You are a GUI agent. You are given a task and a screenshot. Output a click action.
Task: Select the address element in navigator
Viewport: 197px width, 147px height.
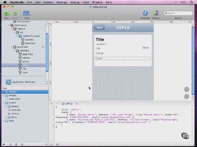tap(26, 58)
